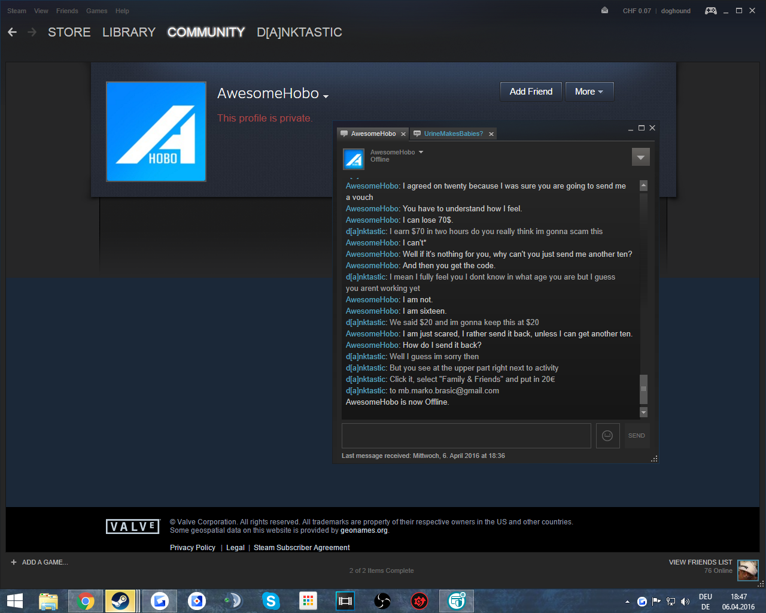
Task: Click the plus icon beside Add a Game
Action: tap(14, 562)
